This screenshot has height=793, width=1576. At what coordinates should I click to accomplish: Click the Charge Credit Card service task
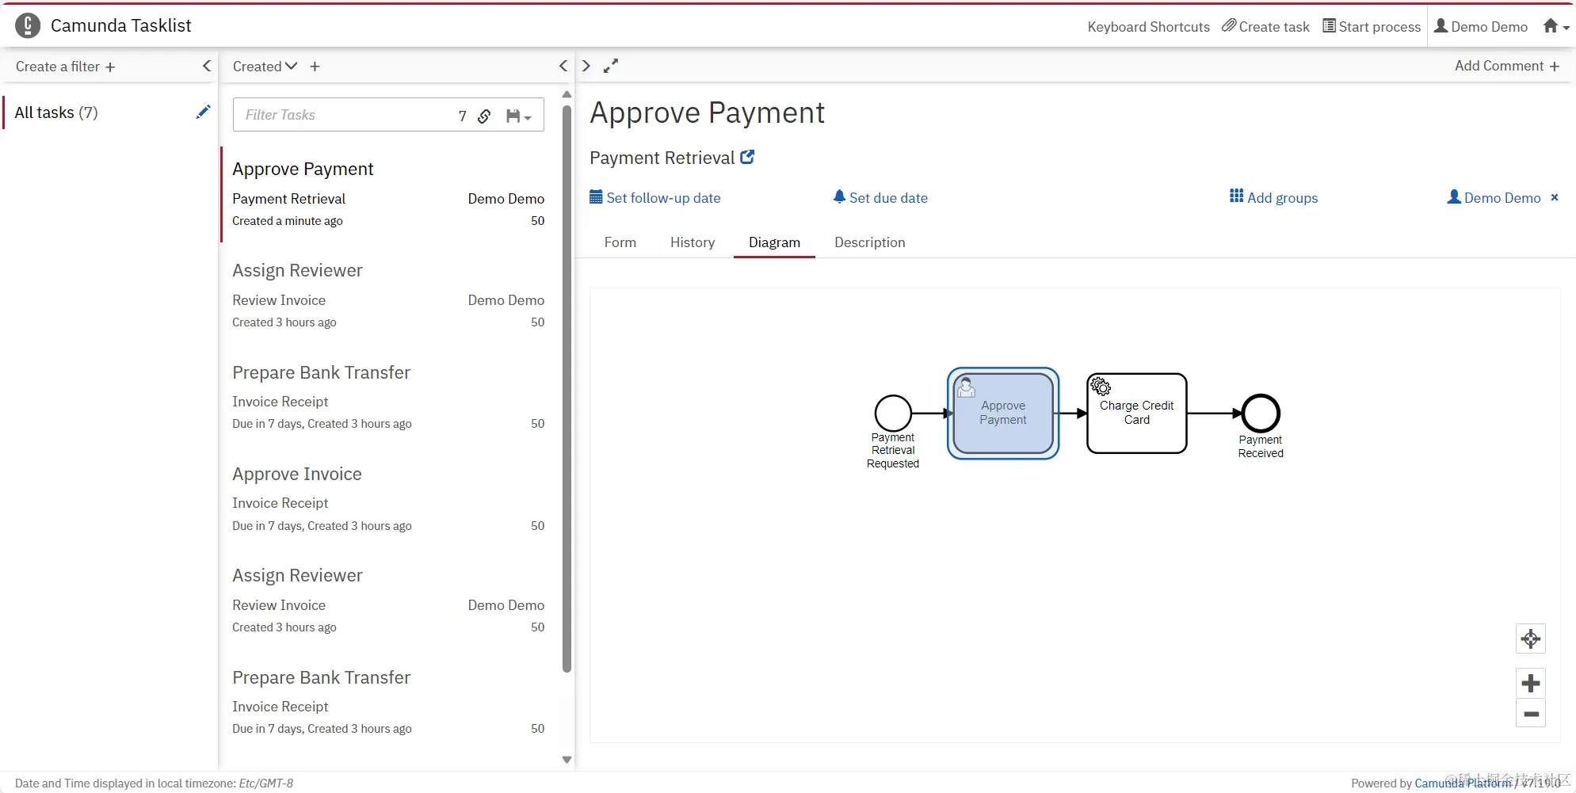[1136, 413]
